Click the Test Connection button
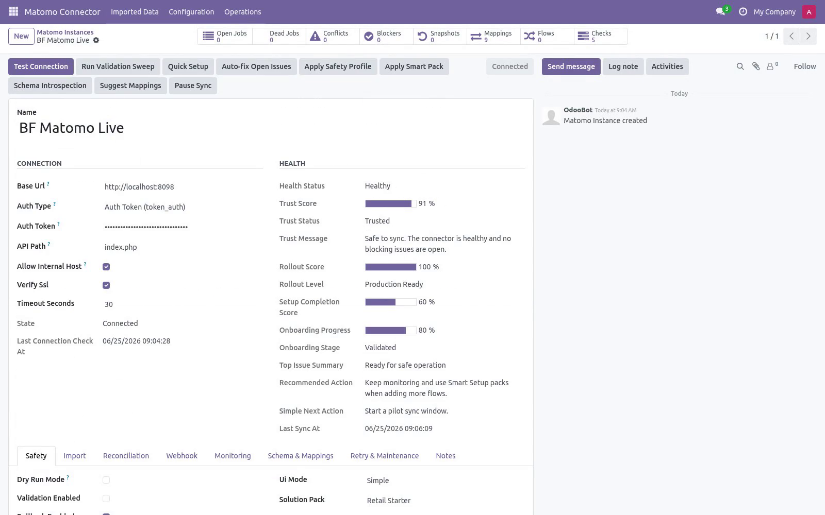825x515 pixels. pos(41,66)
